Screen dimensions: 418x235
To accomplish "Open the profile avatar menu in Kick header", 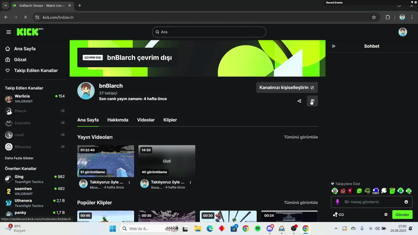I will (x=403, y=32).
